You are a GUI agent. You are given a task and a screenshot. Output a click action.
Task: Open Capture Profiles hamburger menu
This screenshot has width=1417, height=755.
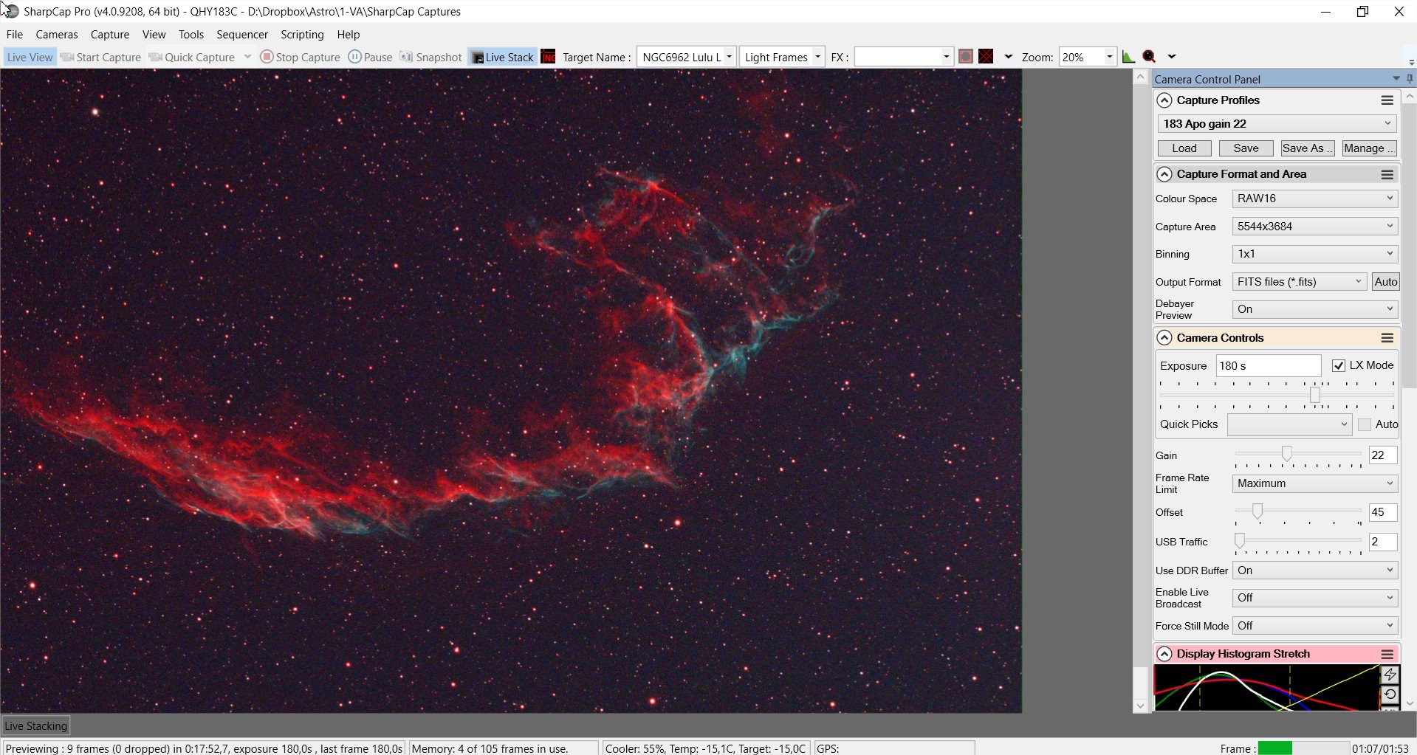(1387, 100)
